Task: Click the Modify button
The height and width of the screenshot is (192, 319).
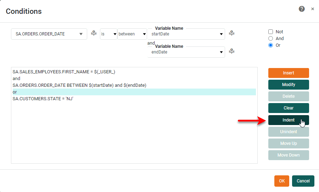Action: (x=289, y=85)
